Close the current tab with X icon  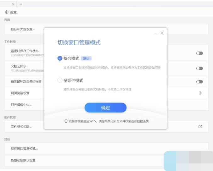13,4
